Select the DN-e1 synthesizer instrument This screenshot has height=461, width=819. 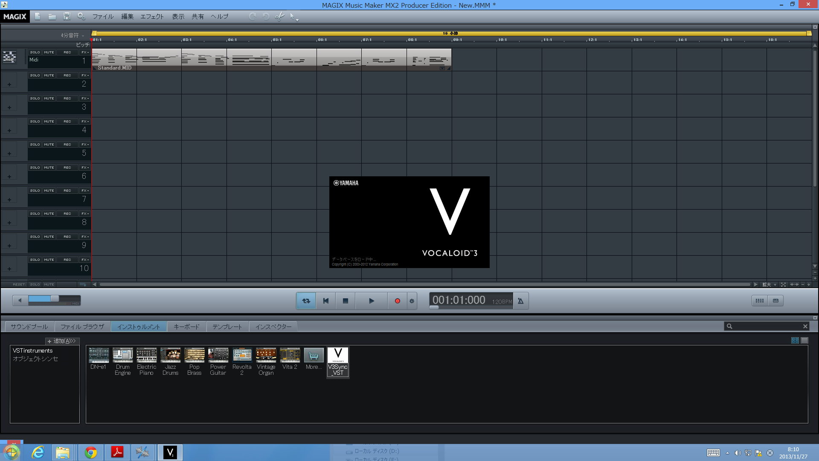pyautogui.click(x=99, y=359)
